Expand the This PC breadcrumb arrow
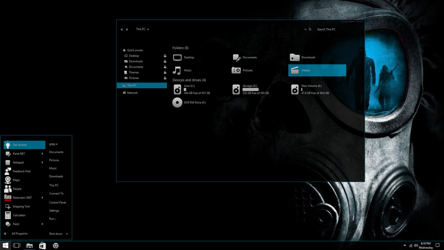444x250 pixels. point(148,29)
